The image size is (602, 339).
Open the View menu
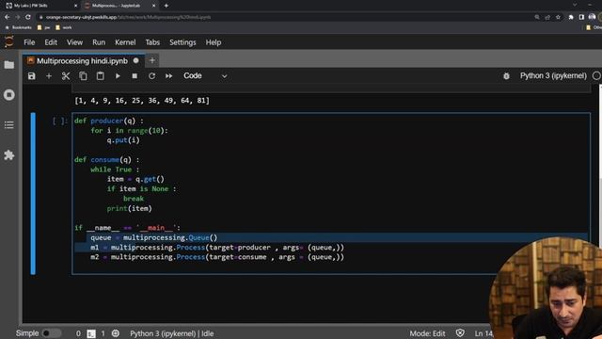click(x=74, y=42)
